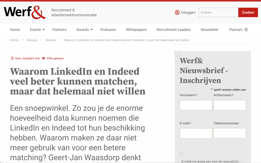
Task: Click the clock reading time icon
Action: coord(12,58)
